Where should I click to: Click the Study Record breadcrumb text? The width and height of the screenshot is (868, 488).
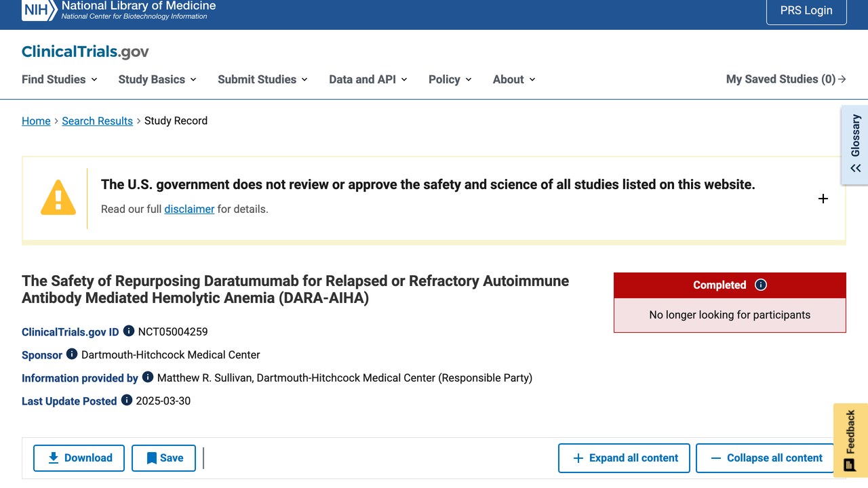176,121
